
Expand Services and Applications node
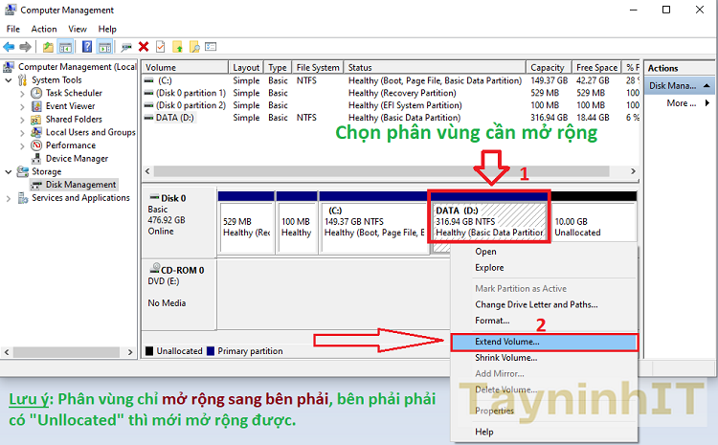pos(10,198)
